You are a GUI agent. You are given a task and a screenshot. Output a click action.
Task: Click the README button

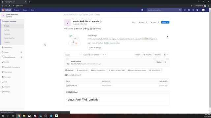69,70
